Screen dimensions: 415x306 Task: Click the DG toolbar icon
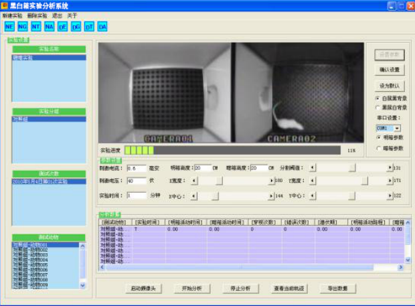(x=76, y=27)
